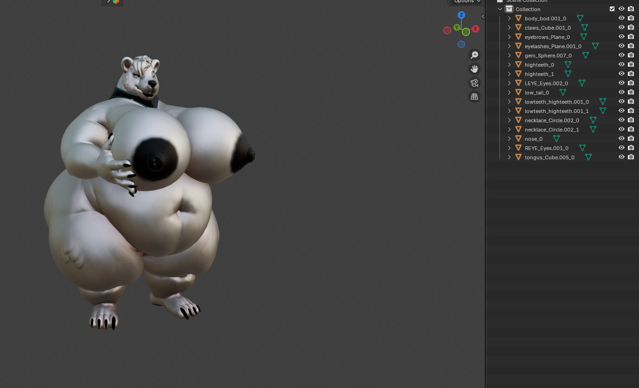Click the pan hand icon in viewport
Viewport: 639px width, 388px height.
[x=474, y=69]
